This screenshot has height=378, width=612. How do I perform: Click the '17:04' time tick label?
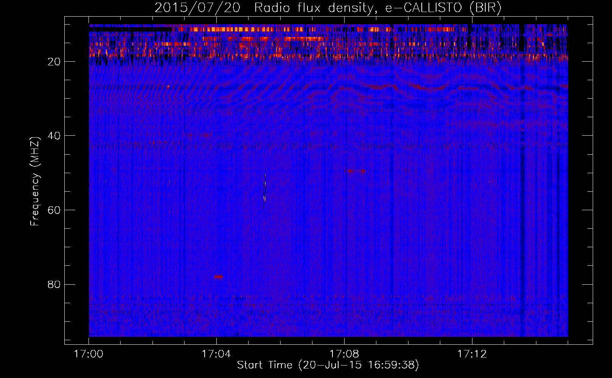tap(216, 354)
